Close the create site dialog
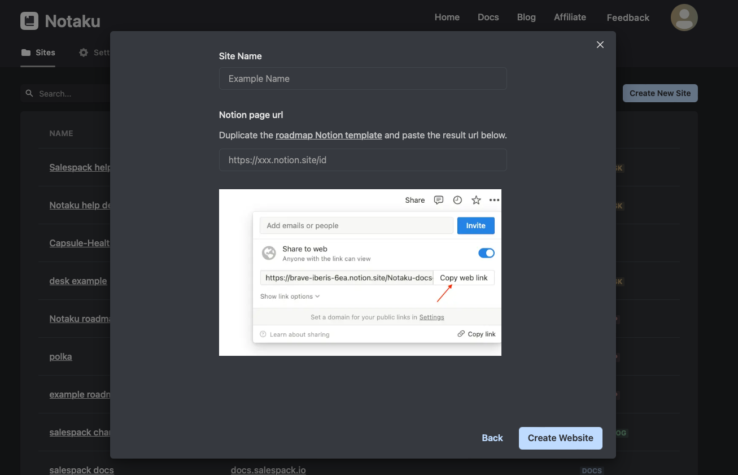Viewport: 738px width, 475px height. tap(600, 45)
